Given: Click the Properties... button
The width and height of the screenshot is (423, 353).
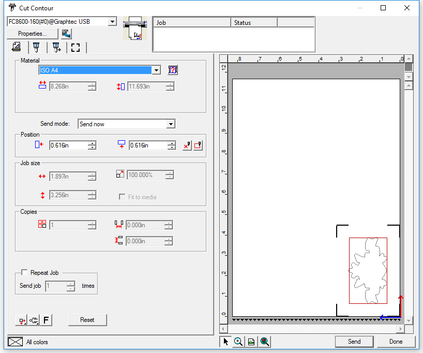Looking at the screenshot, I should (x=32, y=34).
